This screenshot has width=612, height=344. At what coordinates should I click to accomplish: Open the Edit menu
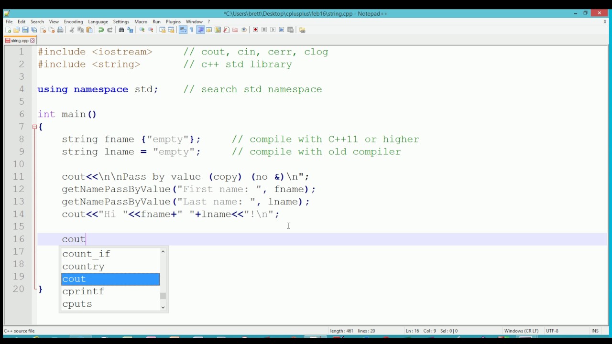22,21
